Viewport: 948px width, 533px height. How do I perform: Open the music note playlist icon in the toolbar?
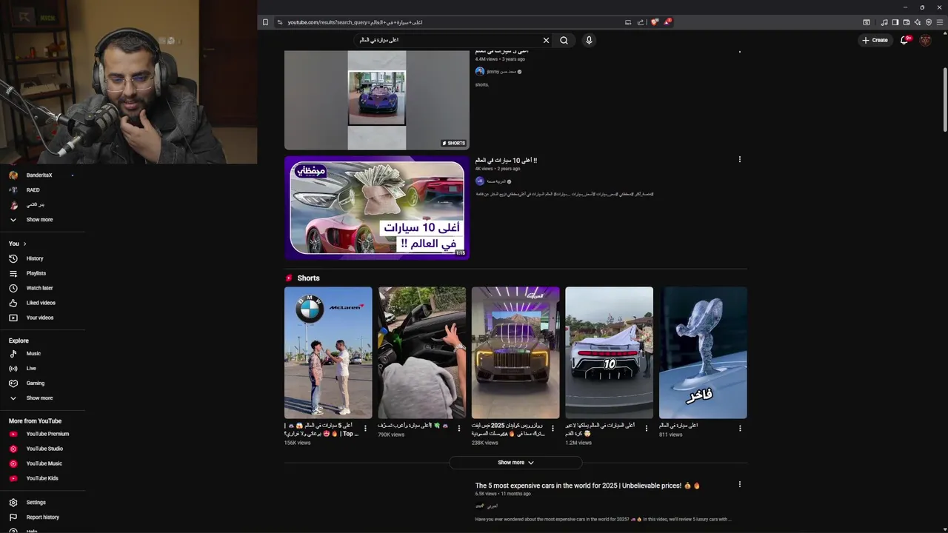pyautogui.click(x=884, y=22)
